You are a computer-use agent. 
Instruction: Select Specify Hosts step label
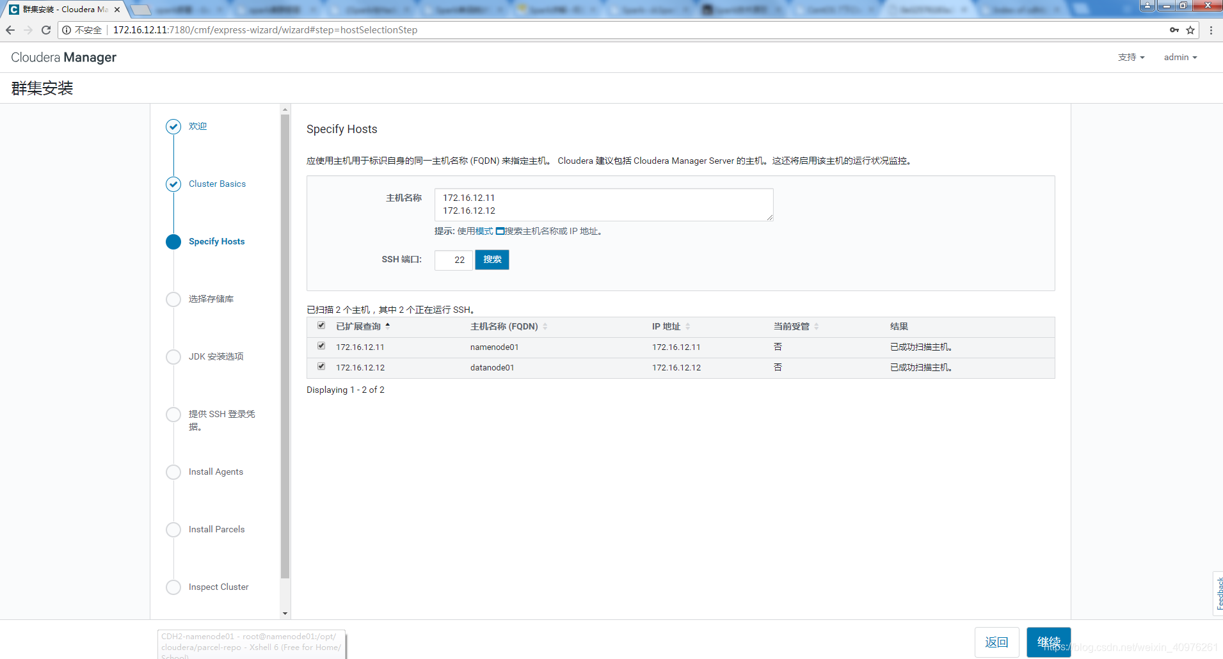(216, 242)
